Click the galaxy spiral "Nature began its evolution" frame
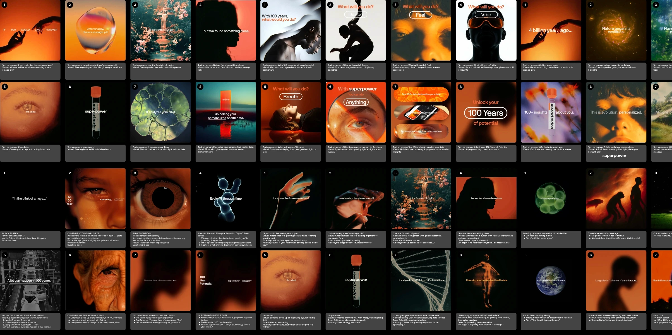Image resolution: width=672 pixels, height=335 pixels. [x=616, y=30]
